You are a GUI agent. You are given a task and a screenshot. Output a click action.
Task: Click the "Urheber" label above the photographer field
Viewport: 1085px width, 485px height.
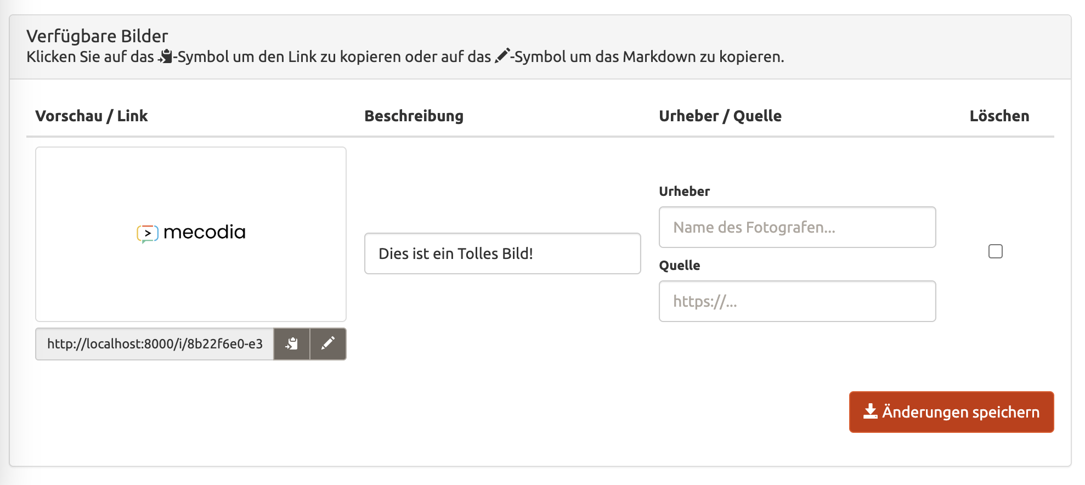pyautogui.click(x=684, y=191)
